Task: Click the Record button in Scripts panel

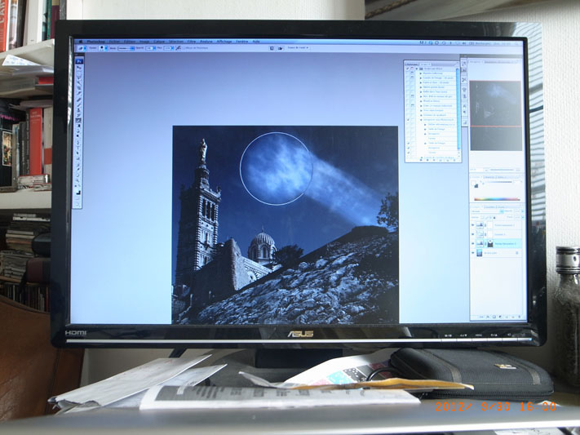Action: 427,160
